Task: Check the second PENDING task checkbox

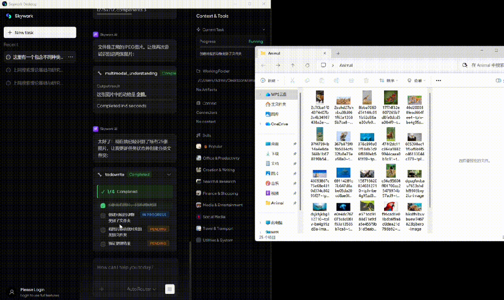Action: [x=104, y=243]
